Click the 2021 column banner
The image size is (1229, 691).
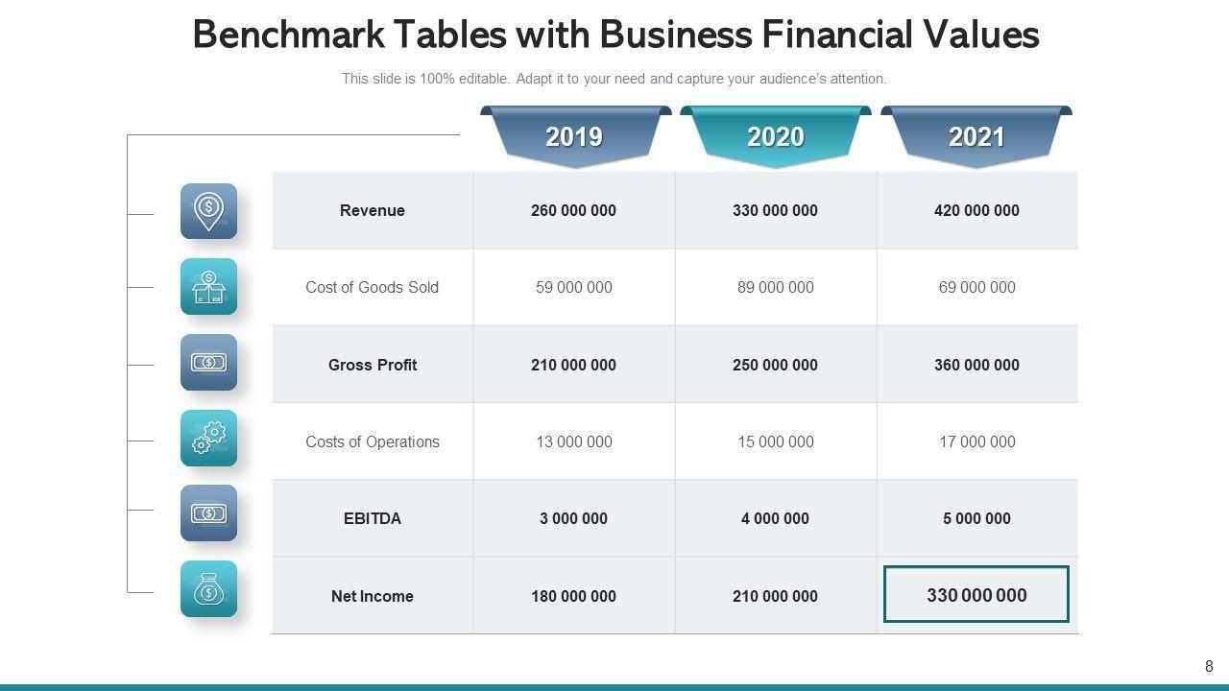pos(976,137)
